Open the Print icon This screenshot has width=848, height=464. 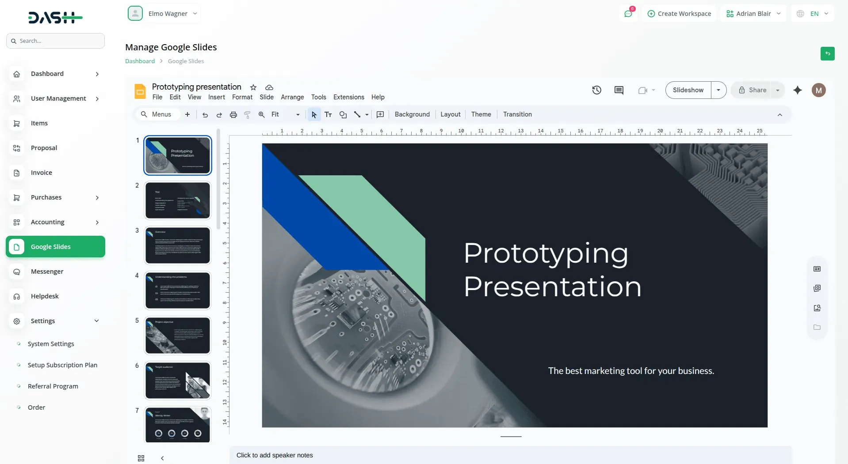(233, 114)
